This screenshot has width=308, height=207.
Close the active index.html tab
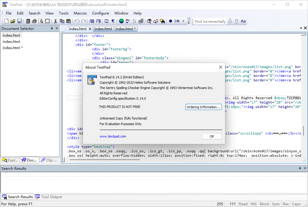[x=90, y=29]
